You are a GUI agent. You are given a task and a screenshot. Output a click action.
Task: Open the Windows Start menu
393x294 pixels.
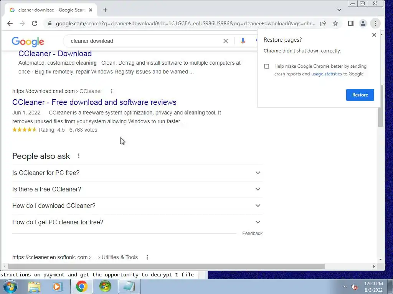click(10, 286)
